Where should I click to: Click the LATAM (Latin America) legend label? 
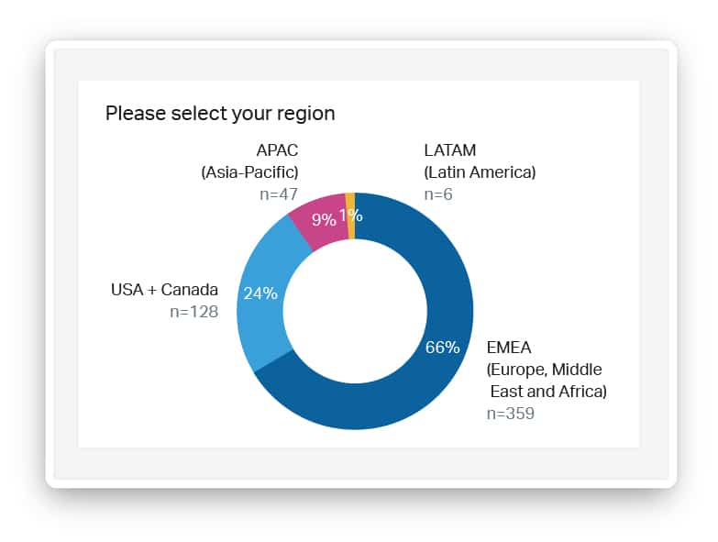pyautogui.click(x=480, y=161)
